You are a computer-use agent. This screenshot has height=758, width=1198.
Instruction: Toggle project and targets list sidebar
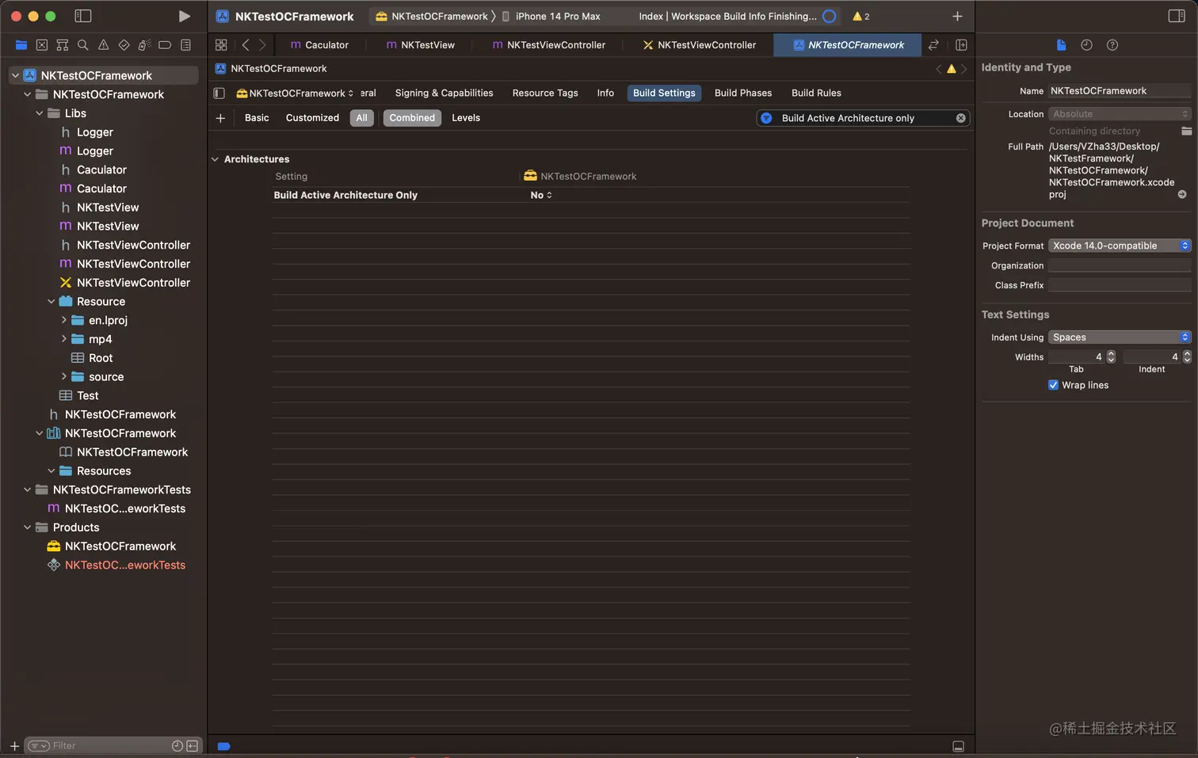coord(219,93)
